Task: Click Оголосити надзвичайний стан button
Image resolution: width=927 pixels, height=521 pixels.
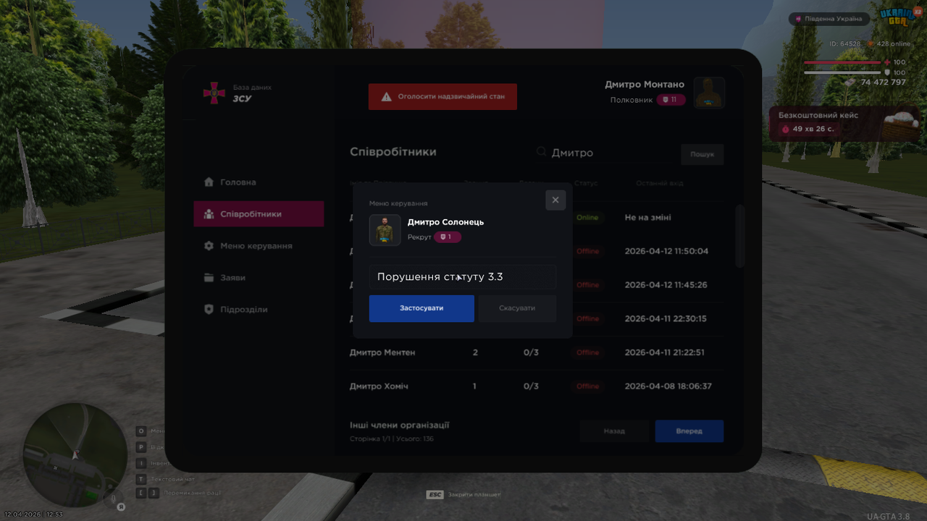Action: 442,96
